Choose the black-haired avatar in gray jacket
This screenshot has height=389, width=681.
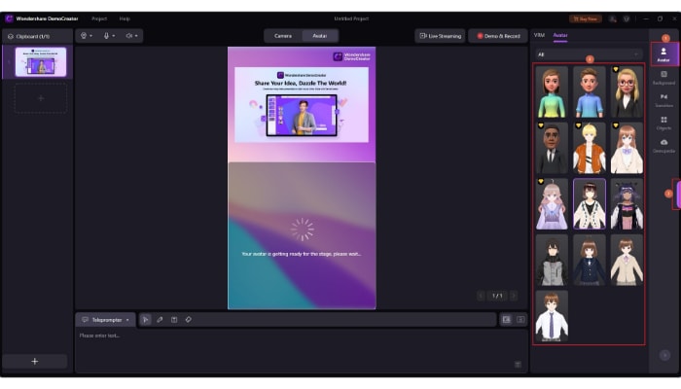[552, 260]
